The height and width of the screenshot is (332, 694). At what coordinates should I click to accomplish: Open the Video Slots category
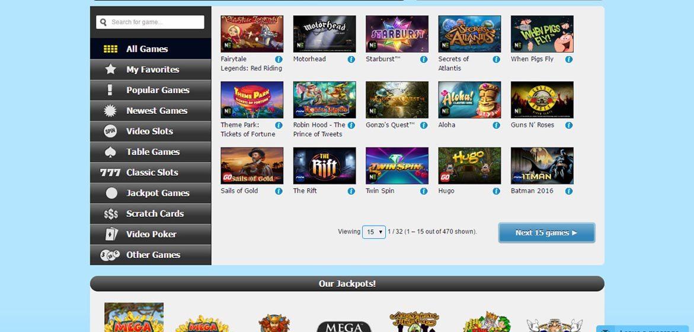pyautogui.click(x=151, y=131)
